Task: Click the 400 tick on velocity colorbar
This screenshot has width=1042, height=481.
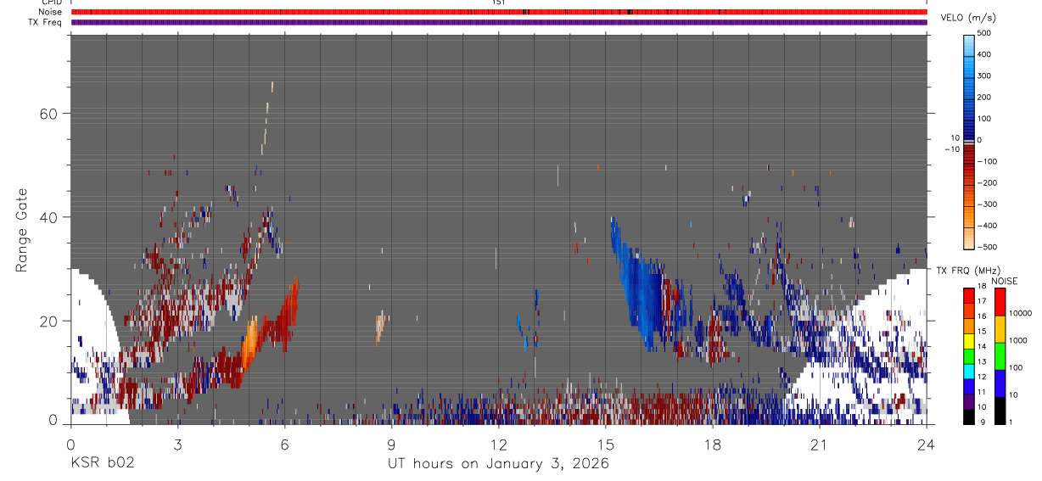Action: [986, 54]
